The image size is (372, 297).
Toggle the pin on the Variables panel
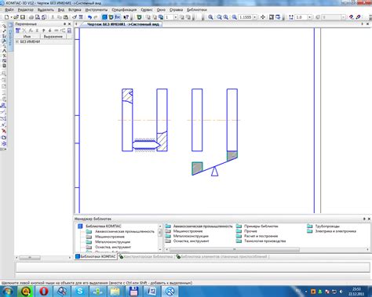tap(64, 24)
